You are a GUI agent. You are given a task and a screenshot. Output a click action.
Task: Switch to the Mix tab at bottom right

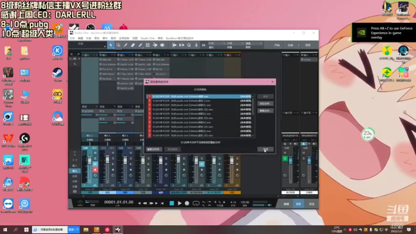[298, 204]
